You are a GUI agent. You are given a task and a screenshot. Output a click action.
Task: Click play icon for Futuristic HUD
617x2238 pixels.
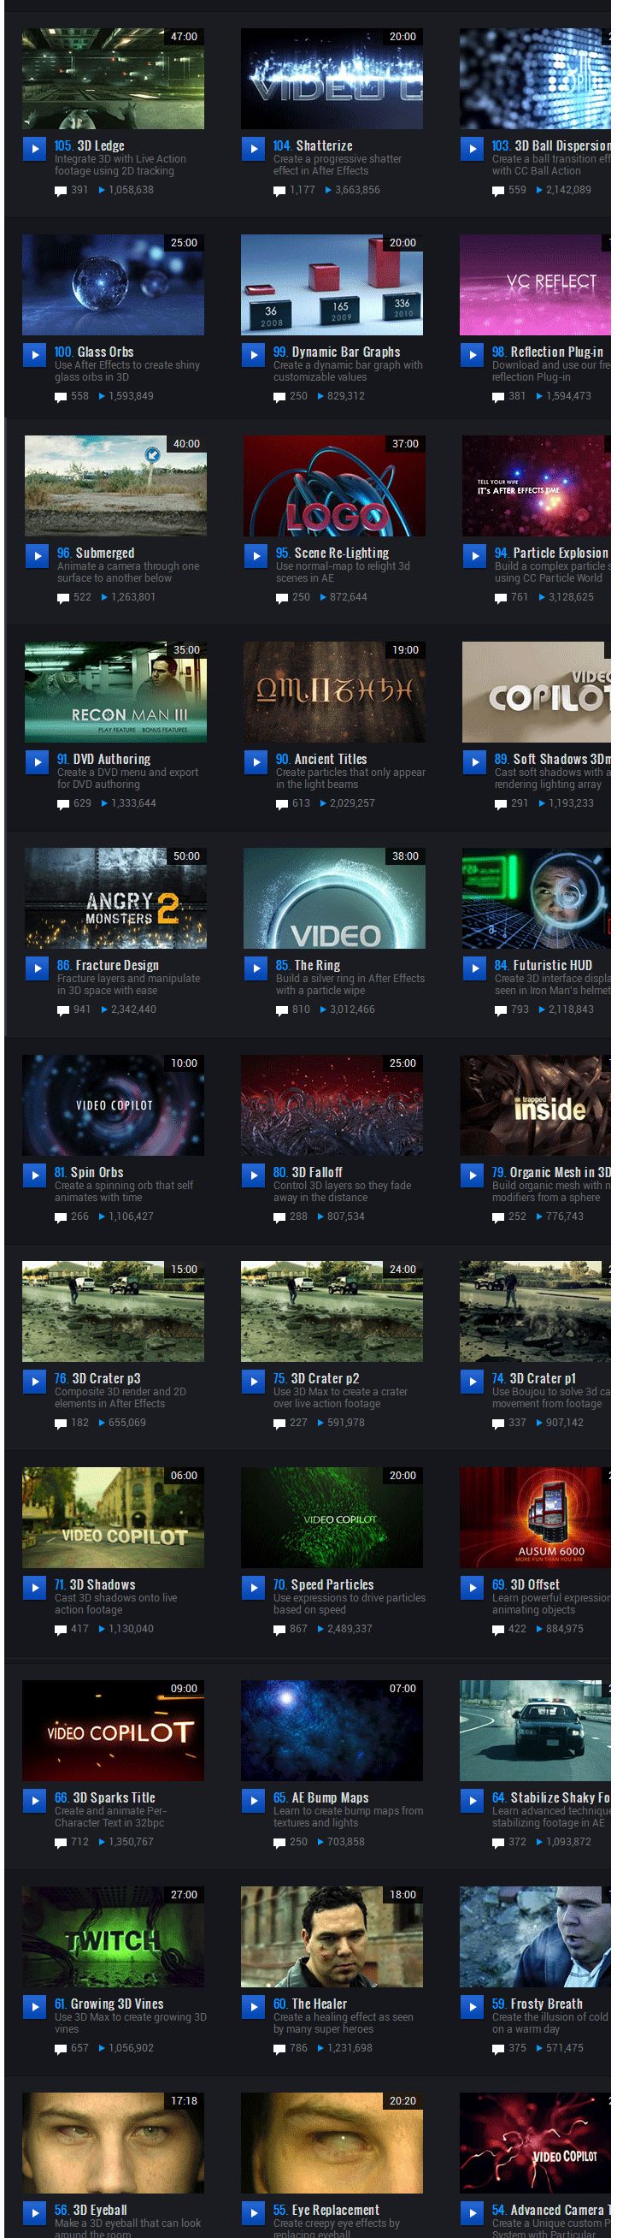[x=473, y=968]
